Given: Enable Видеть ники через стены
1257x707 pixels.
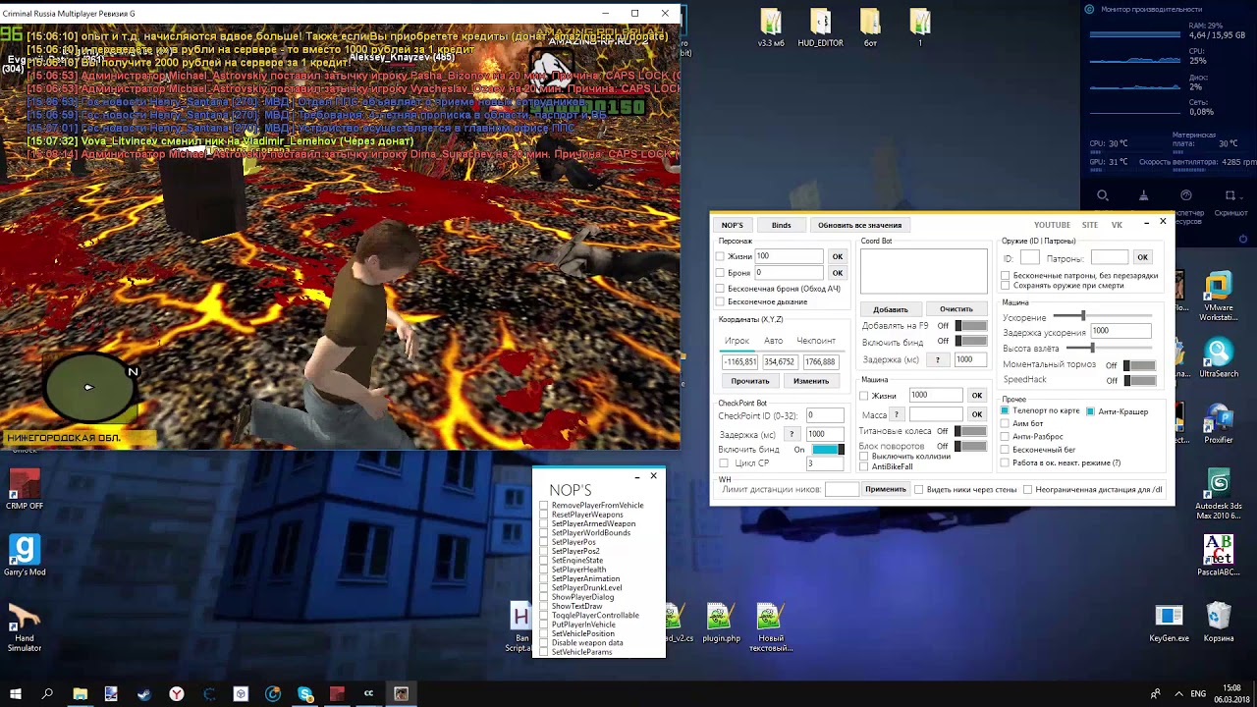Looking at the screenshot, I should coord(919,489).
